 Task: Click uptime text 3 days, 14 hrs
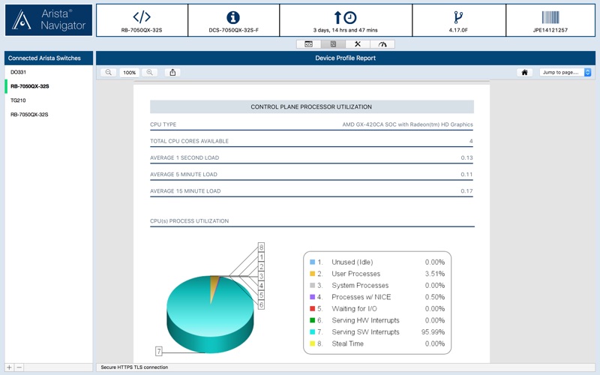345,30
